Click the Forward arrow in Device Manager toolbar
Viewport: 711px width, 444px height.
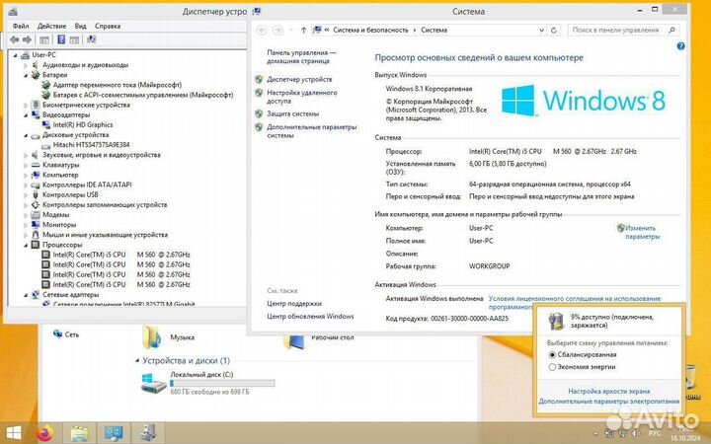coord(28,39)
